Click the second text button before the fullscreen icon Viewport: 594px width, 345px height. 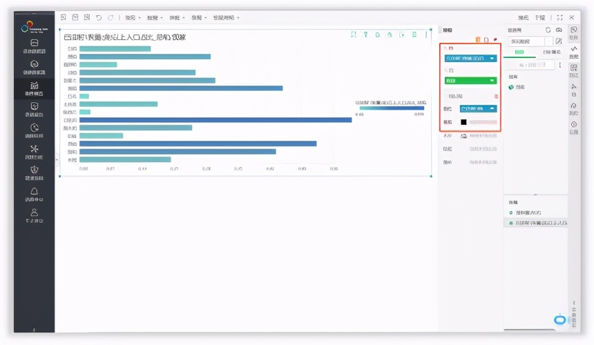540,18
